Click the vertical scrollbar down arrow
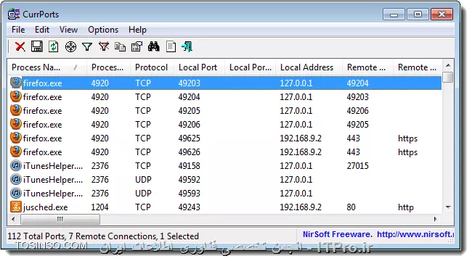Image resolution: width=472 pixels, height=261 pixels. tap(448, 207)
